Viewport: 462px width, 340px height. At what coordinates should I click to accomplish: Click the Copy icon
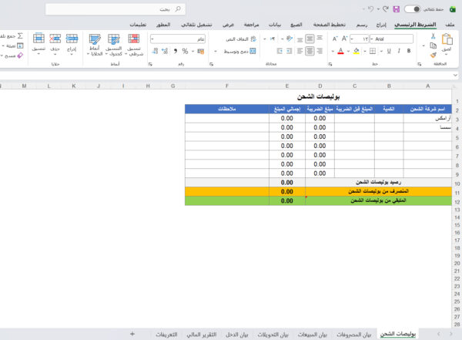point(433,45)
